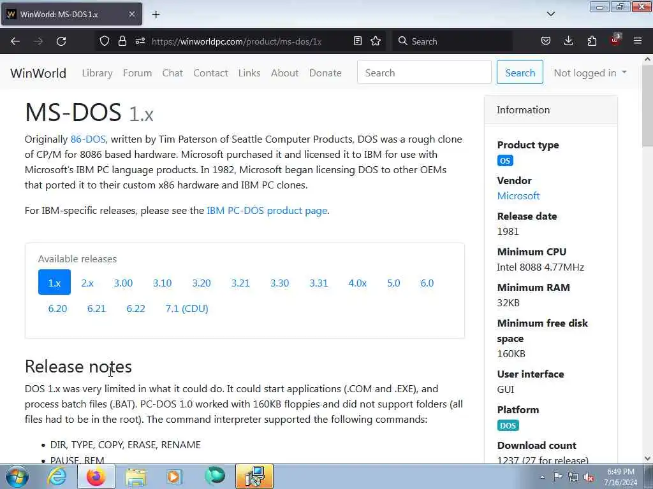653x489 pixels.
Task: Open the tracking protection shield icon
Action: point(105,41)
